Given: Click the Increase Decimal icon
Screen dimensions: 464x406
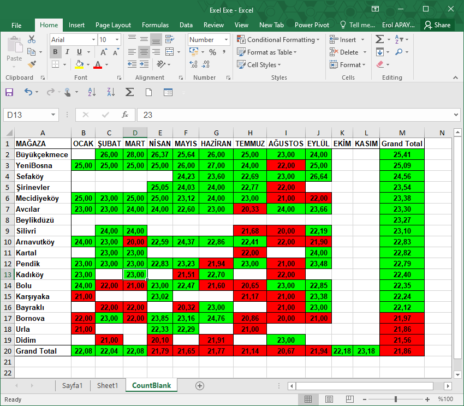Looking at the screenshot, I should coord(194,64).
